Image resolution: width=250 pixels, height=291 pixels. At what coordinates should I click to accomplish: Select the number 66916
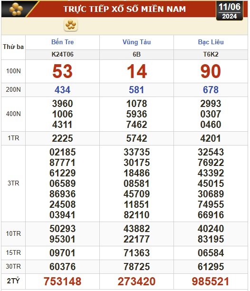tap(211, 215)
